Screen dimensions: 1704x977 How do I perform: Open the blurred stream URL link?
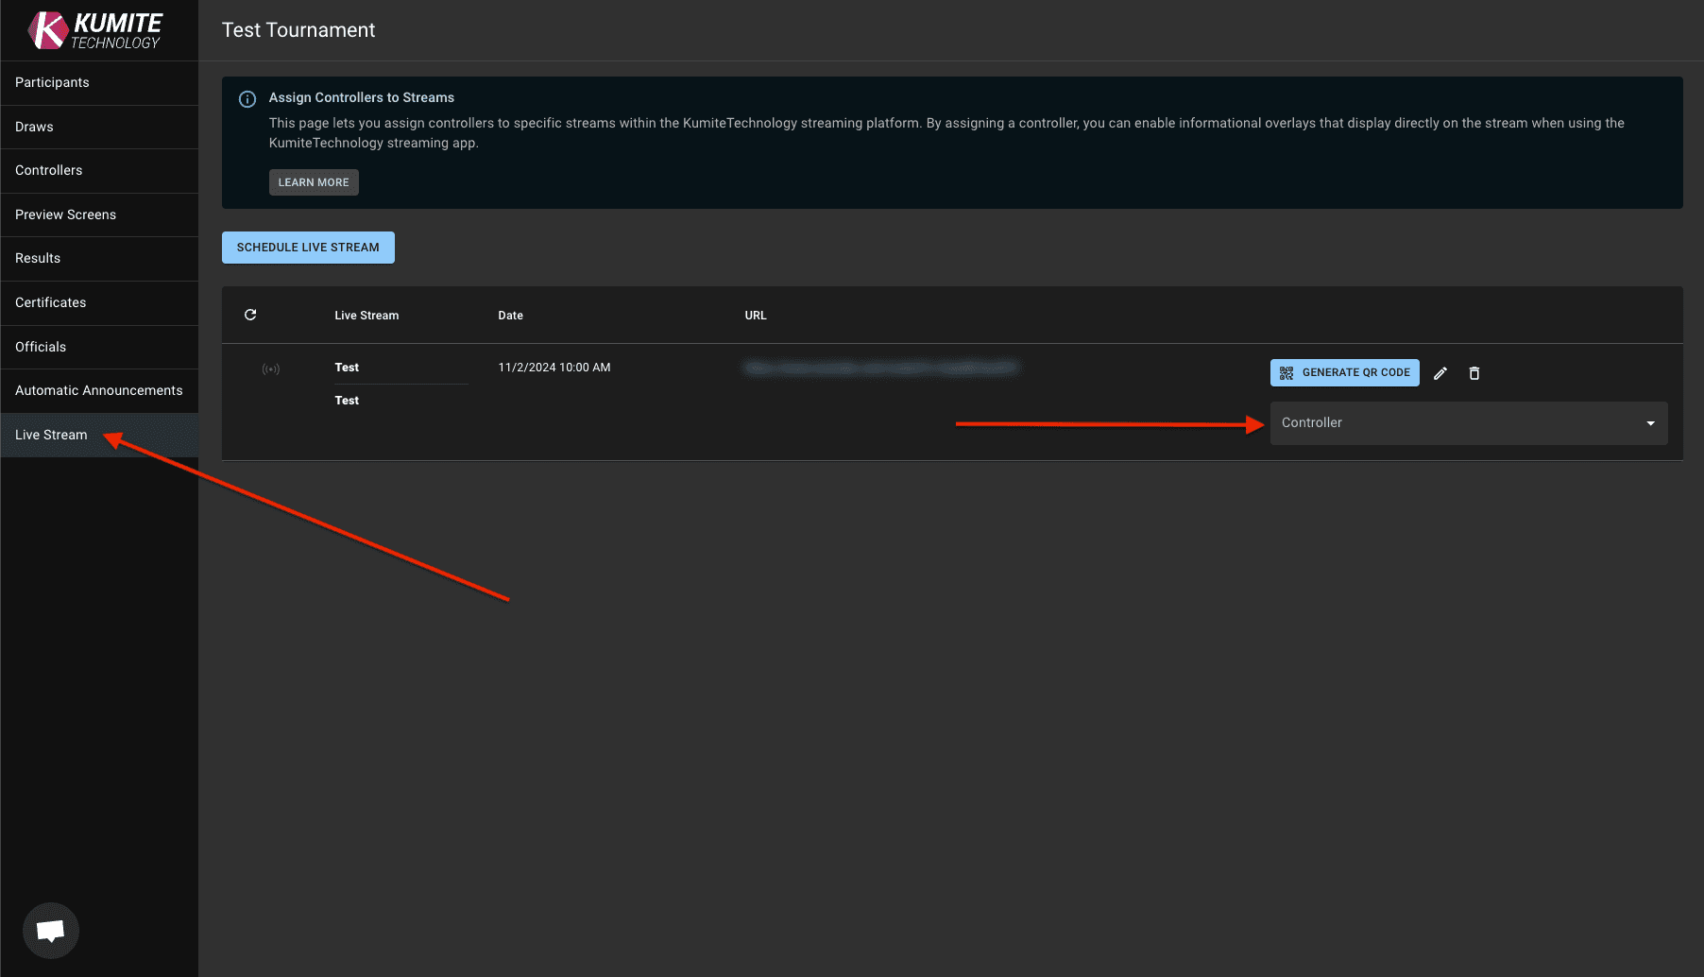pyautogui.click(x=882, y=368)
